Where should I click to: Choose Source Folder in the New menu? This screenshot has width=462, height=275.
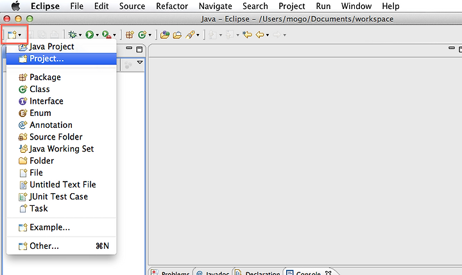[x=62, y=137]
